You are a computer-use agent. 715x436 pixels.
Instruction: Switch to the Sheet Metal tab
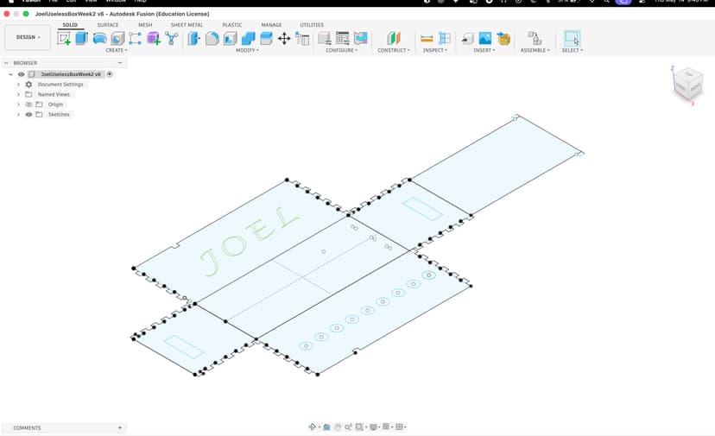tap(187, 25)
